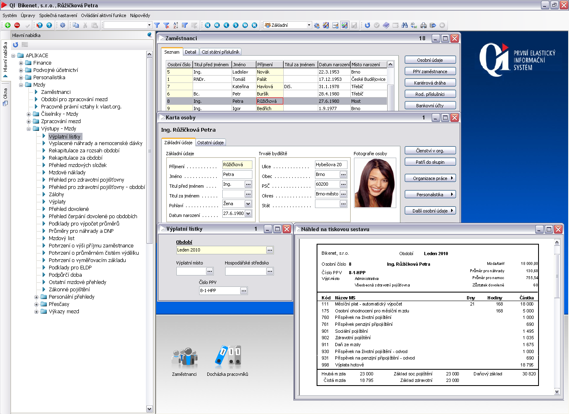Viewport: 569px width, 414px height.
Task: Open the Pohlaví dropdown showing Žena
Action: [x=248, y=204]
